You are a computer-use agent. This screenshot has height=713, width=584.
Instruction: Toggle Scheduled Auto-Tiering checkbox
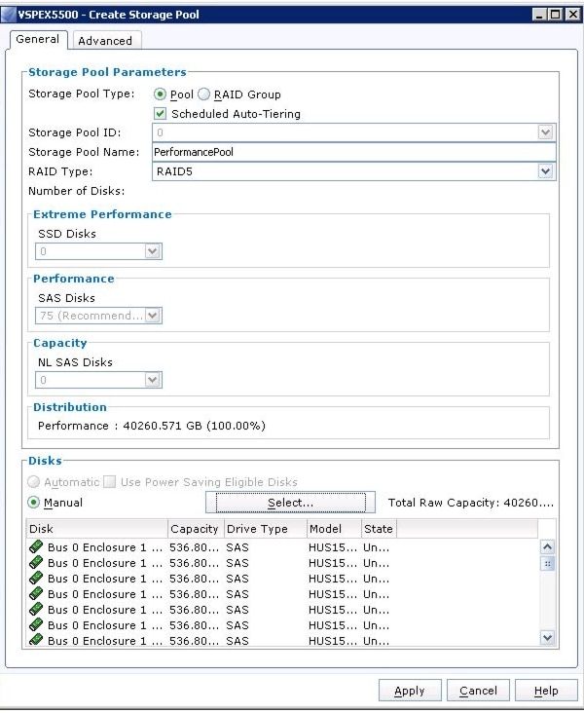coord(162,114)
